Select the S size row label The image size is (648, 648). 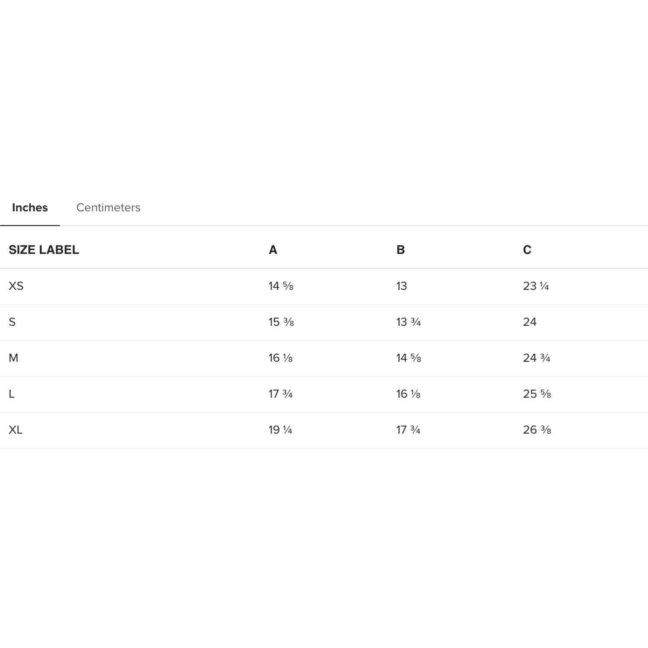coord(12,322)
